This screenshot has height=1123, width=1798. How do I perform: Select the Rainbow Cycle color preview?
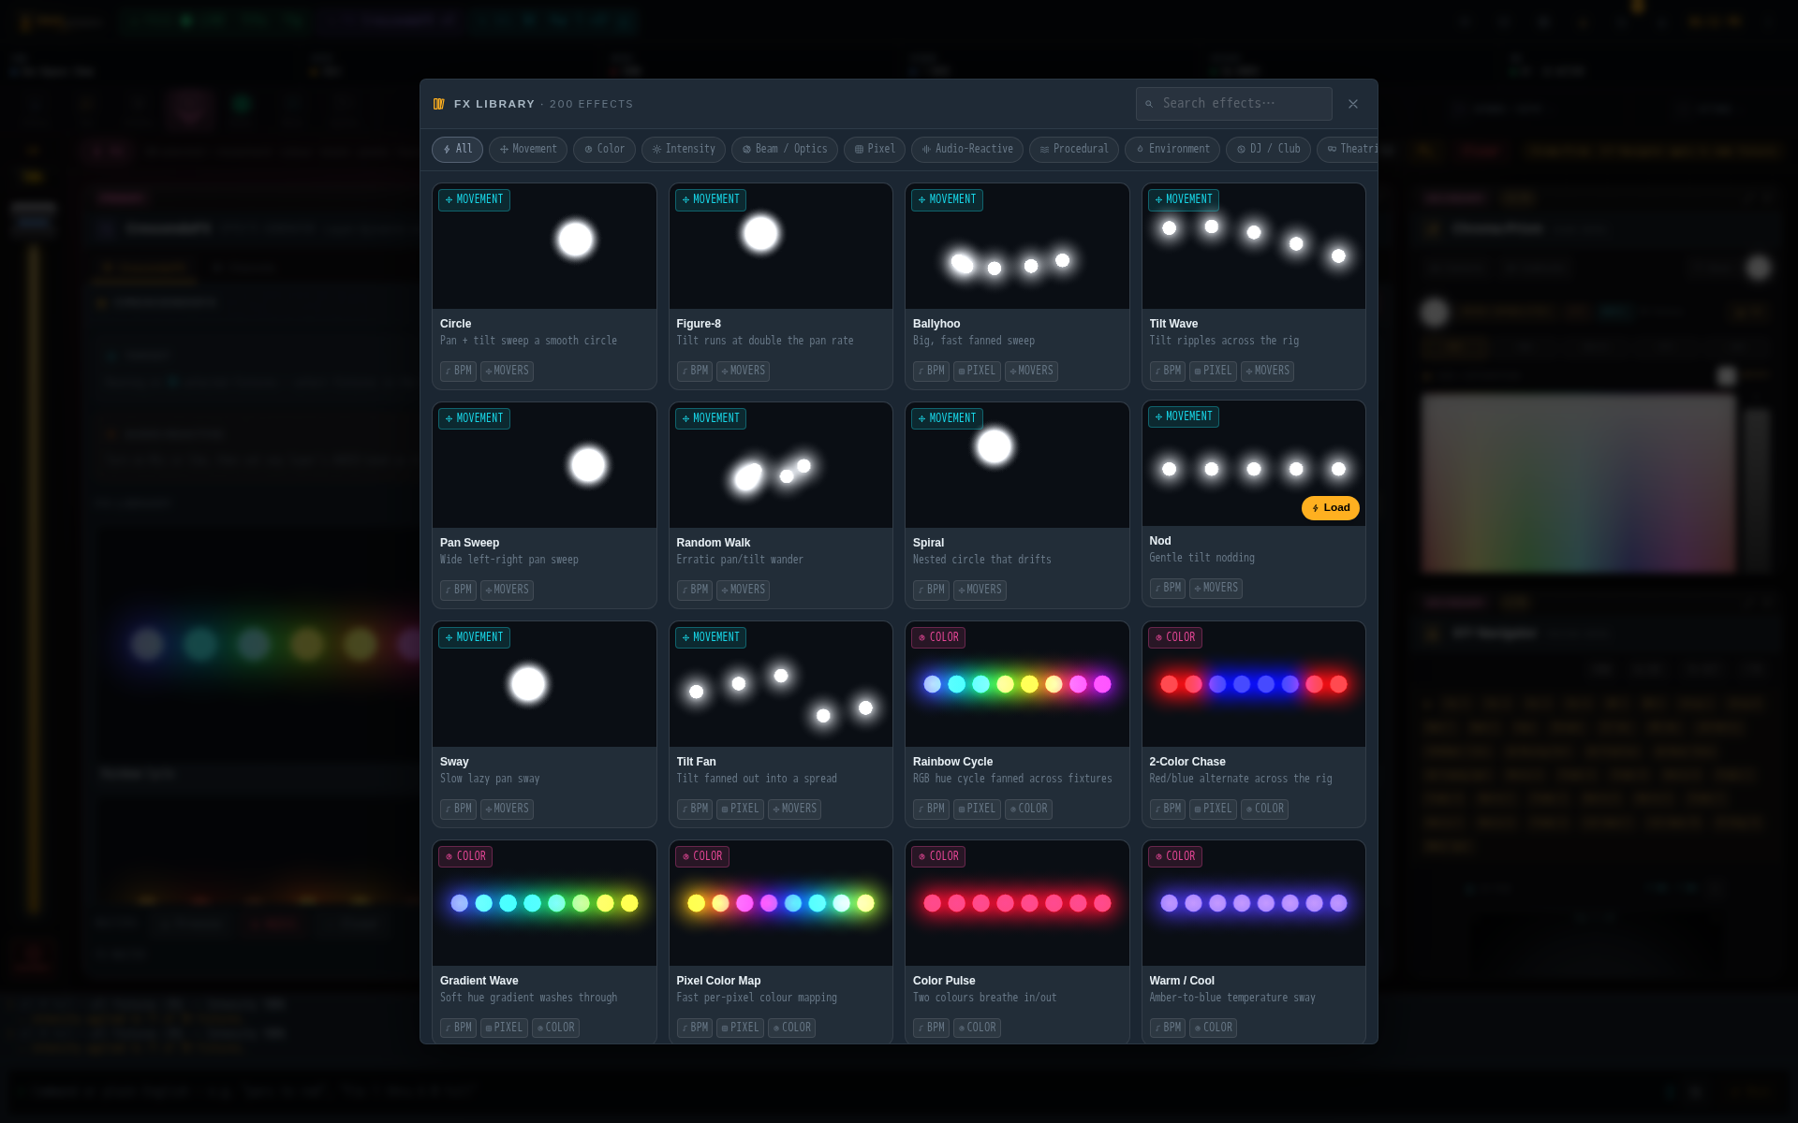1017,684
